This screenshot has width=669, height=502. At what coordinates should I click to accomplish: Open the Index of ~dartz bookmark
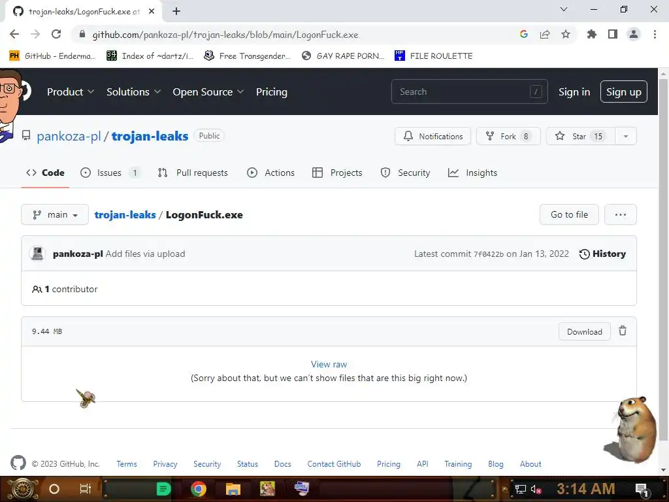click(150, 56)
